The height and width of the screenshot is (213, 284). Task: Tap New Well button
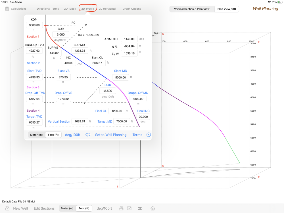coord(20,208)
